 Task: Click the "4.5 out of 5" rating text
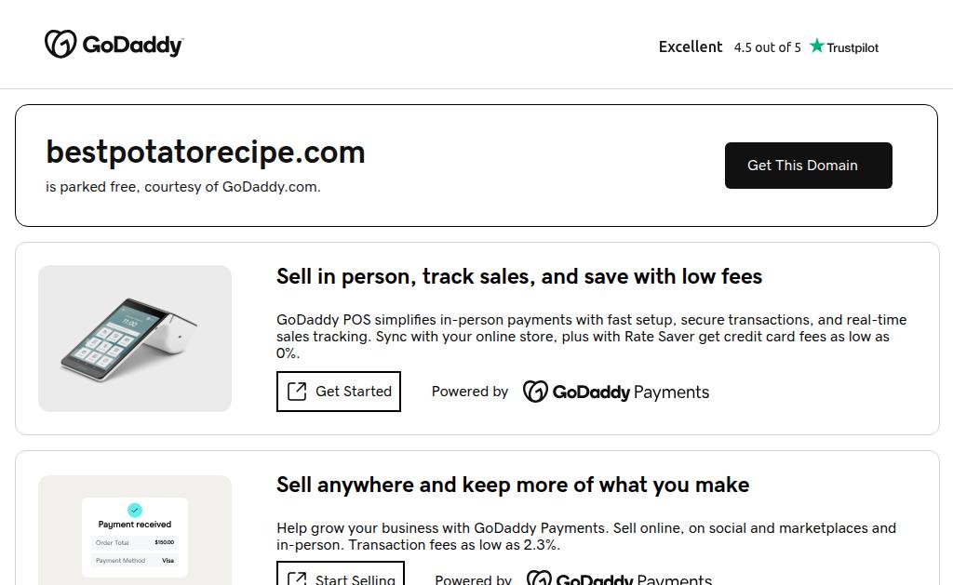(x=767, y=47)
